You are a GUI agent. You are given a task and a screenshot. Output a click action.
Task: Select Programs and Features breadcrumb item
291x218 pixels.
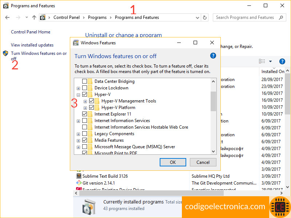137,17
